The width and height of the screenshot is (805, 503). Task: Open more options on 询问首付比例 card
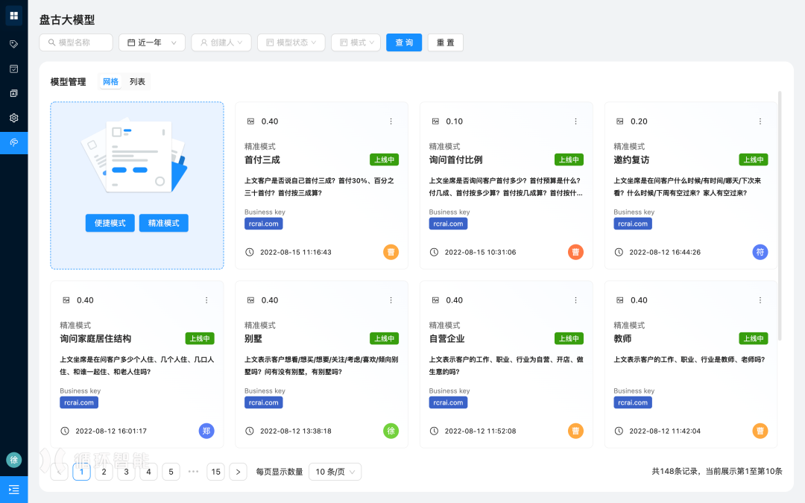(x=575, y=121)
